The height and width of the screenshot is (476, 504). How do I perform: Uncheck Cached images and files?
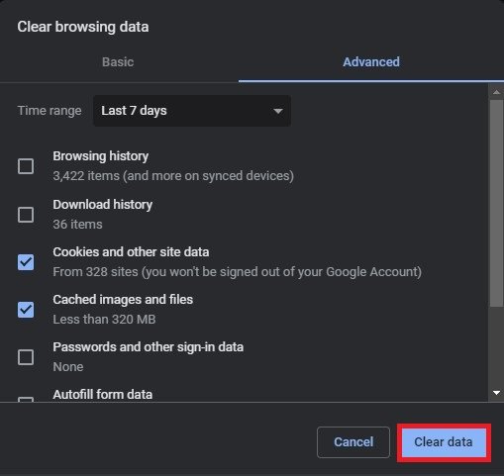tap(26, 310)
